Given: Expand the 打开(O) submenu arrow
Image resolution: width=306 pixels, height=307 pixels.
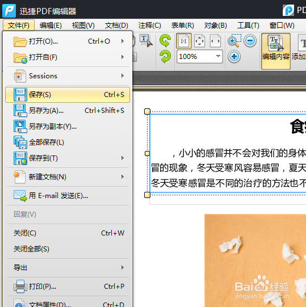Looking at the screenshot, I should 123,41.
